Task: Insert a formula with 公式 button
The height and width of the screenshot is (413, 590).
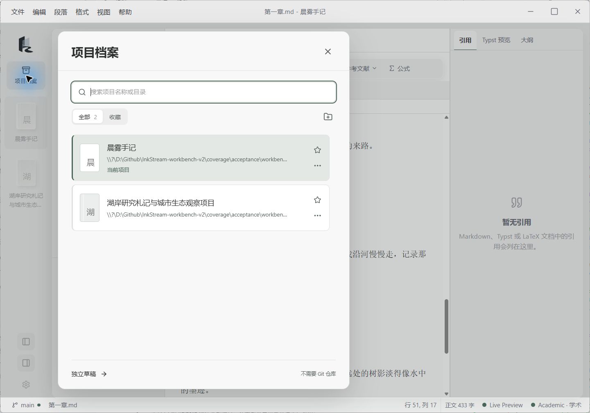Action: pyautogui.click(x=400, y=68)
